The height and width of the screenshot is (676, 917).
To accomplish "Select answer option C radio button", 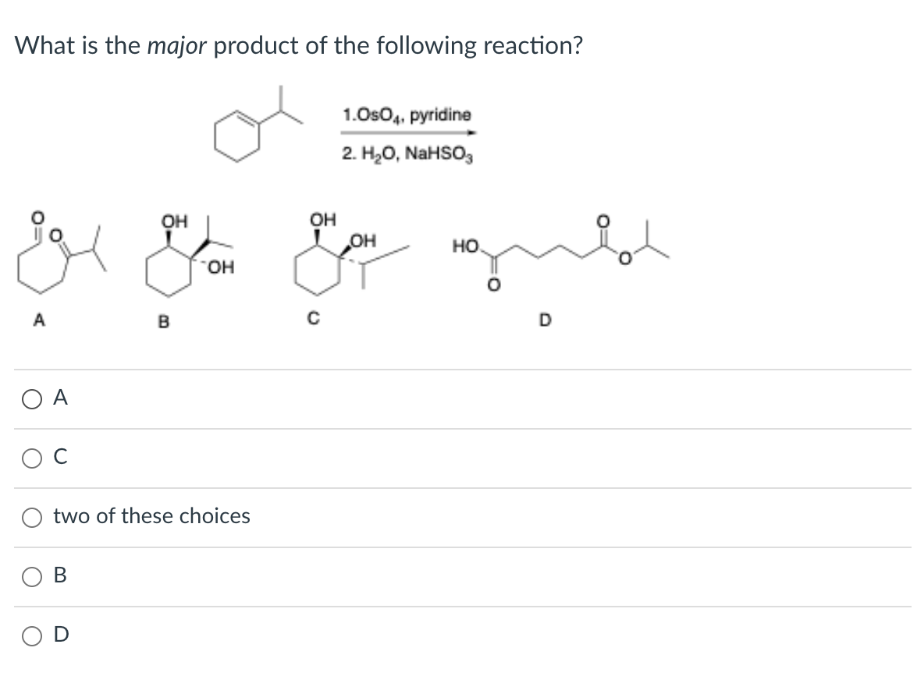I will click(31, 458).
